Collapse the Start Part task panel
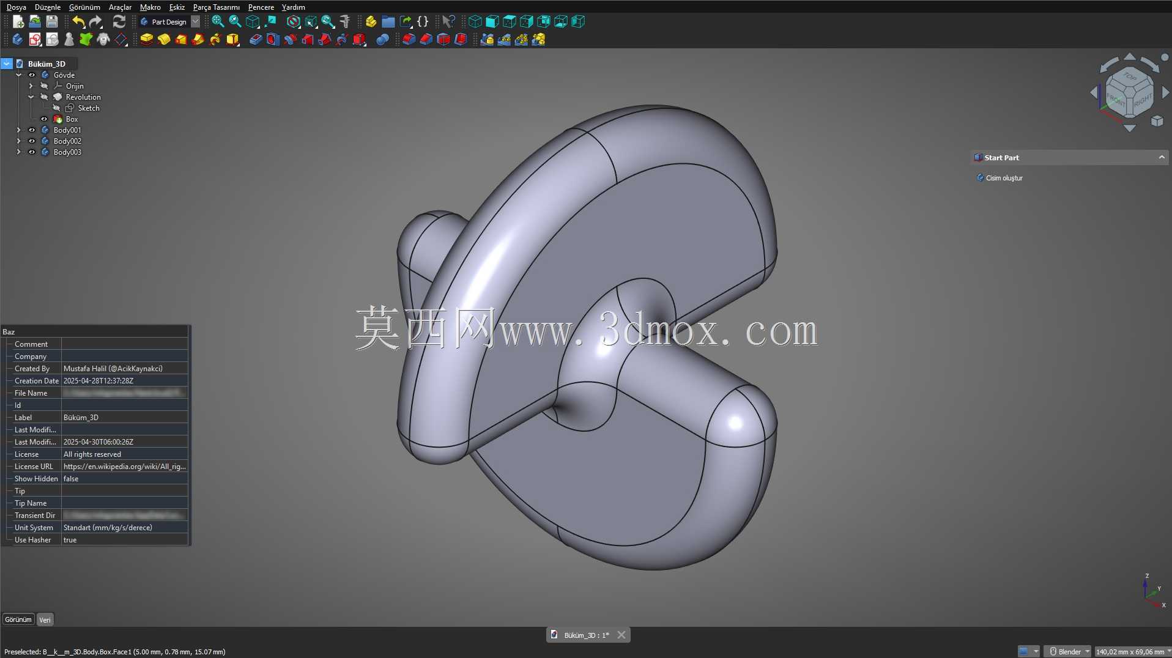1172x658 pixels. pos(1161,158)
